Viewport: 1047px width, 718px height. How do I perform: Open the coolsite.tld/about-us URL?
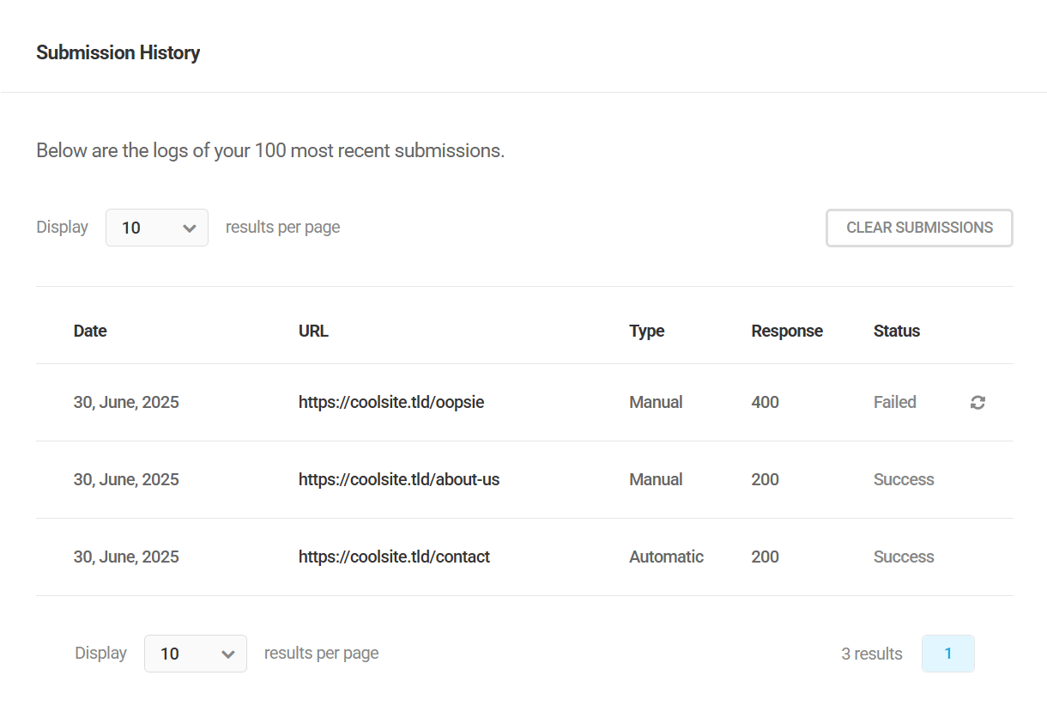click(x=398, y=479)
